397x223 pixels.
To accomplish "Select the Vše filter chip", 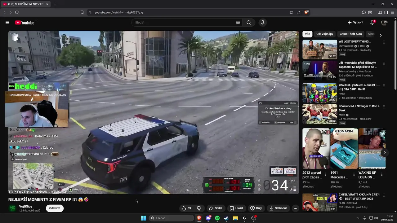I will pyautogui.click(x=307, y=34).
